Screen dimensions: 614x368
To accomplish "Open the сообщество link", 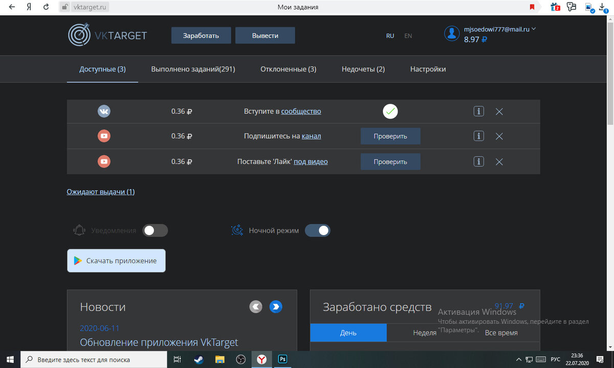I will point(301,111).
